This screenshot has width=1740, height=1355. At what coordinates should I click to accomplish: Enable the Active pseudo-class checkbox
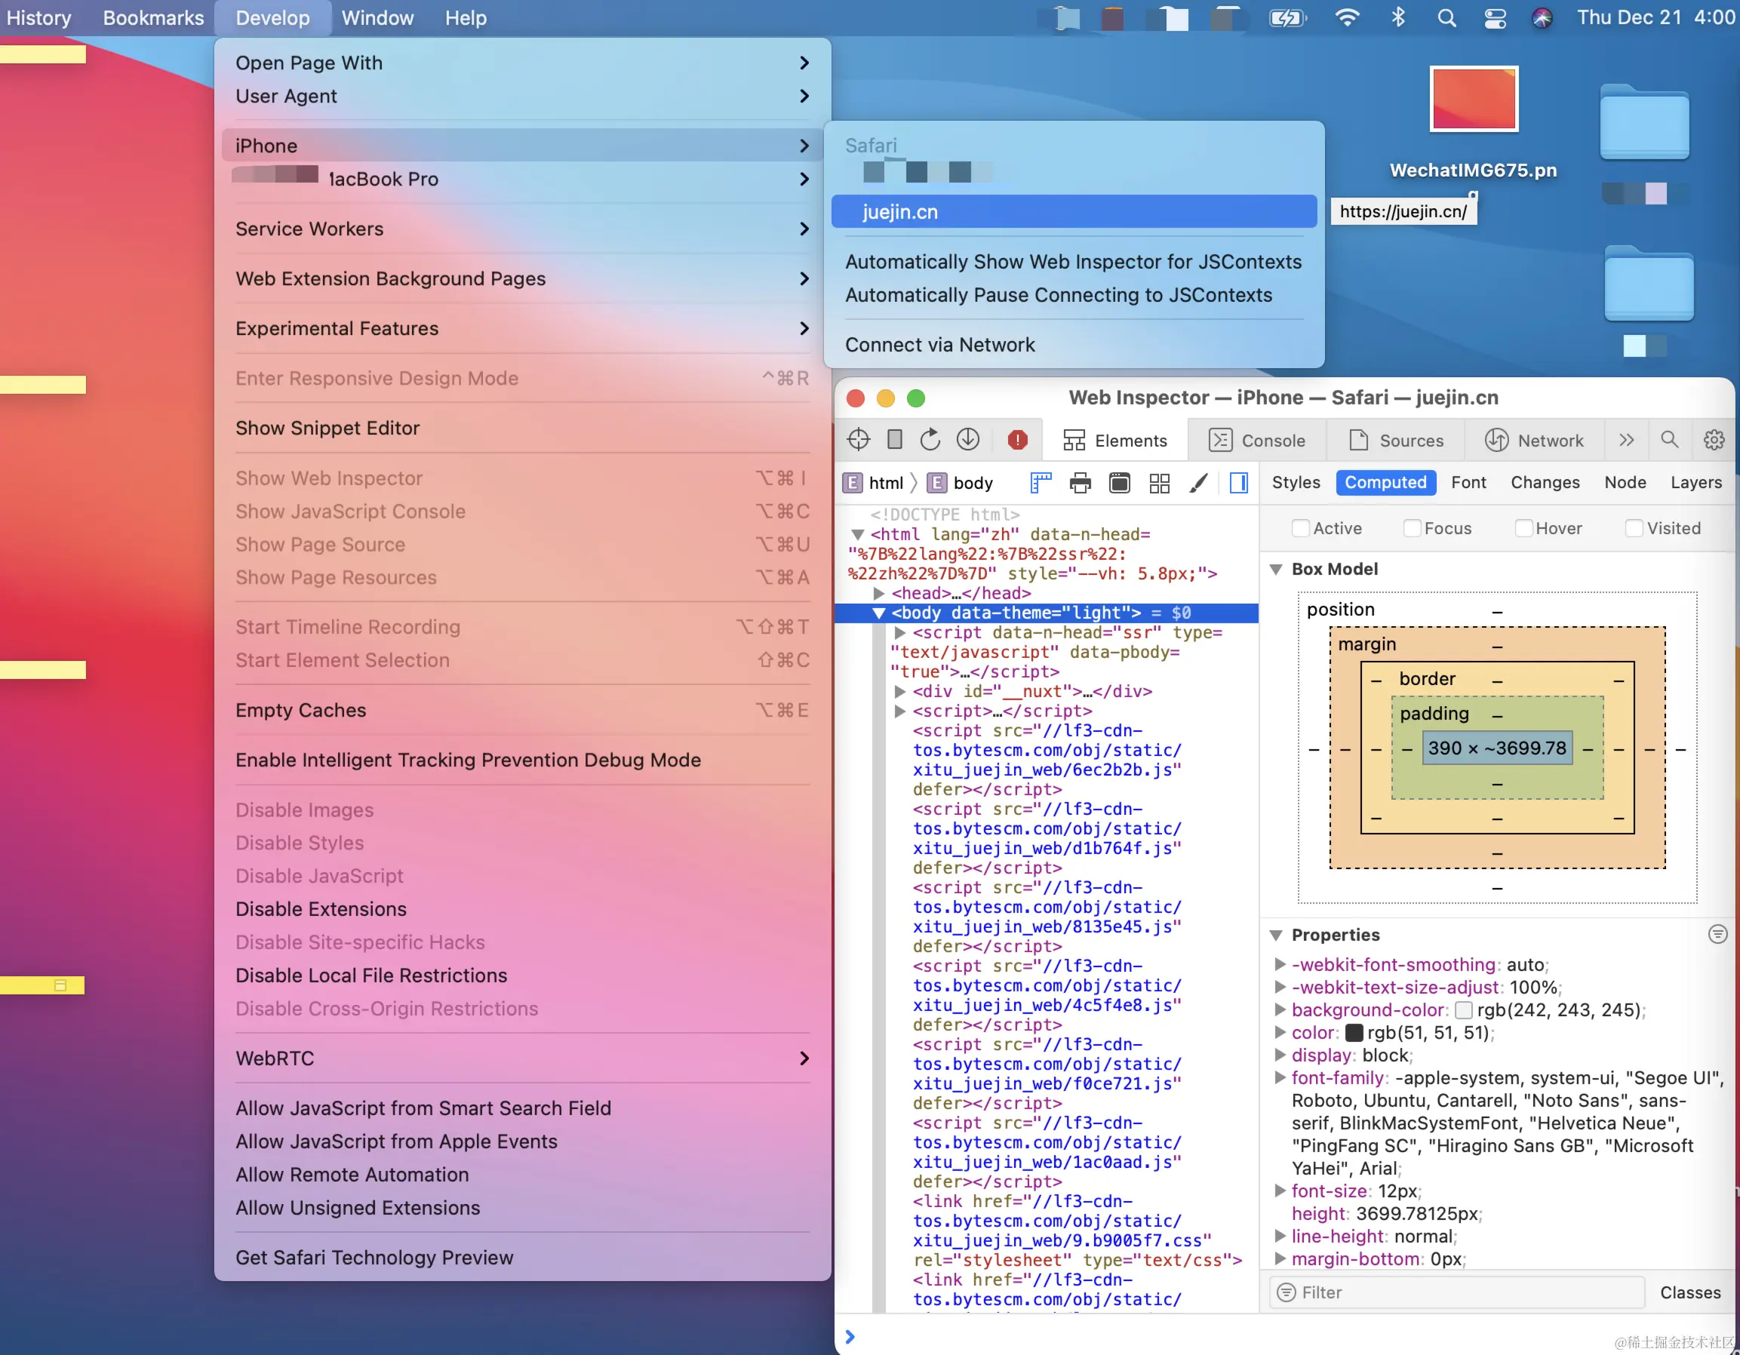[x=1300, y=528]
